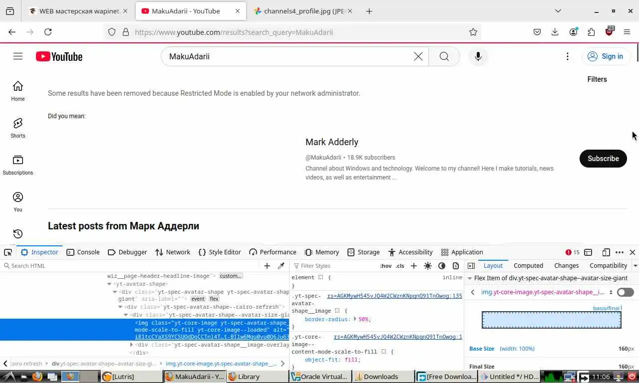Click the Sign in button
Viewport: 639px width, 383px height.
605,56
